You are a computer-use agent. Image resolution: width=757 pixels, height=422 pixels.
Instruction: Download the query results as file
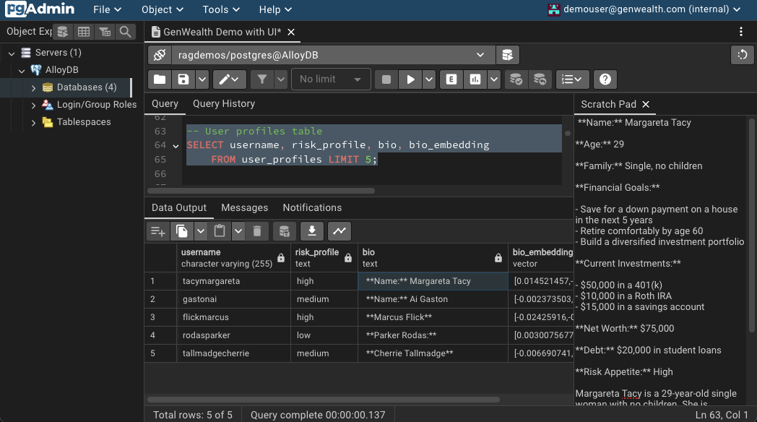coord(312,231)
